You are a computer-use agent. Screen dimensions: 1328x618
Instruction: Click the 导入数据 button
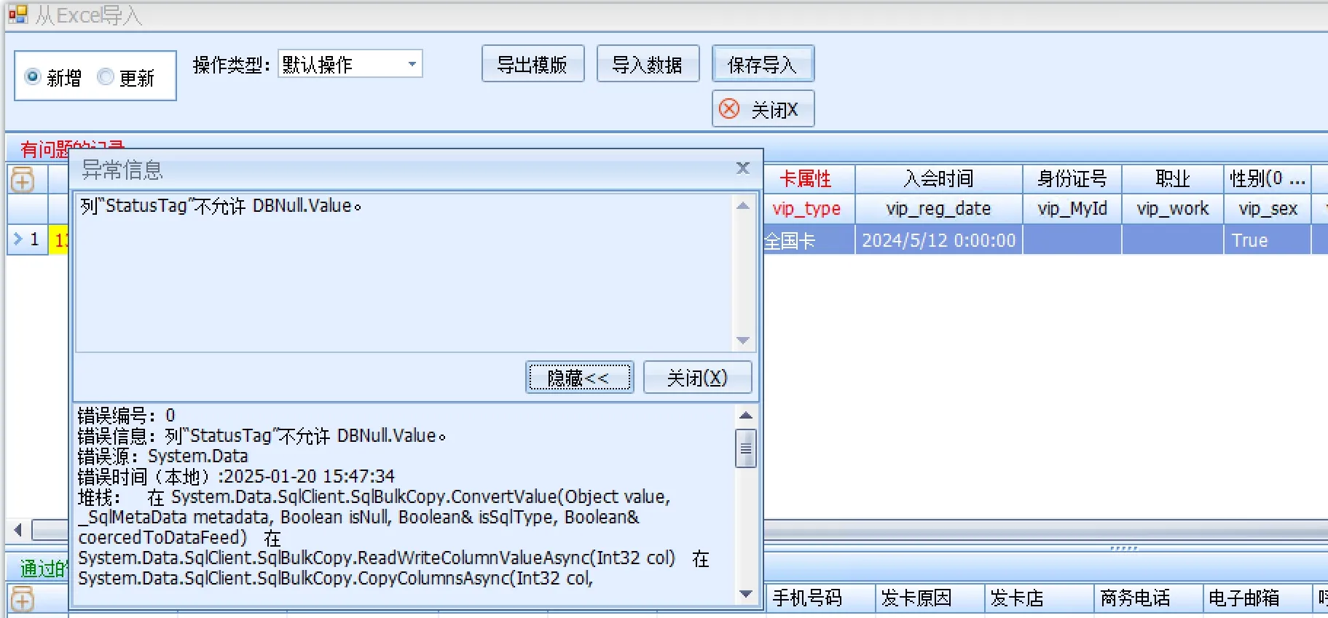click(648, 64)
